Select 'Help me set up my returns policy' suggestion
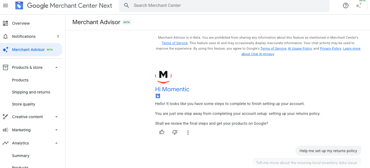The width and height of the screenshot is (370, 168). click(328, 151)
